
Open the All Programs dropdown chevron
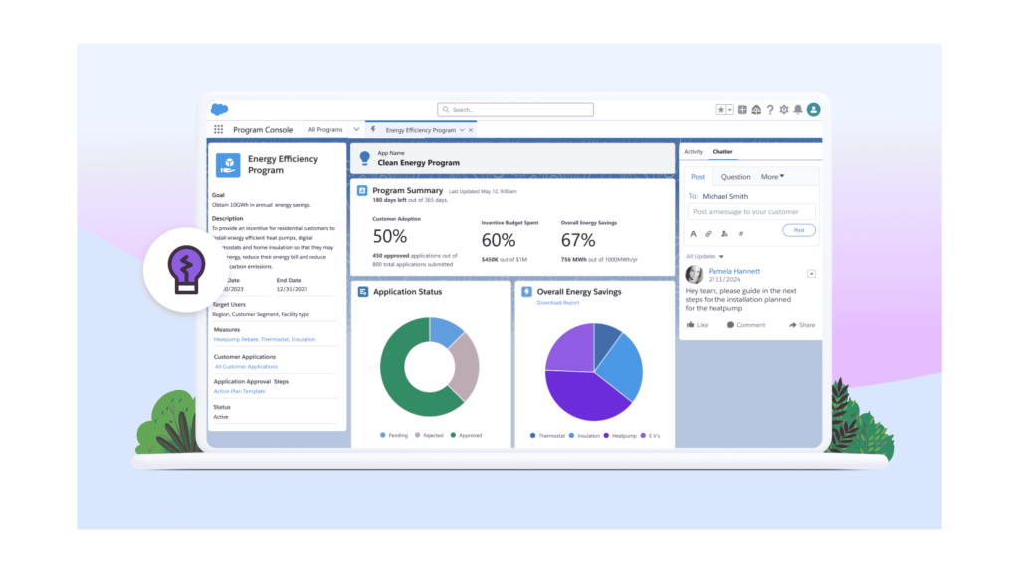pos(356,129)
